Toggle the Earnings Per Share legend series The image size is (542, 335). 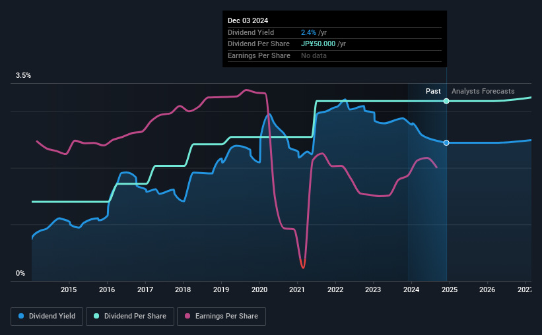pos(221,317)
